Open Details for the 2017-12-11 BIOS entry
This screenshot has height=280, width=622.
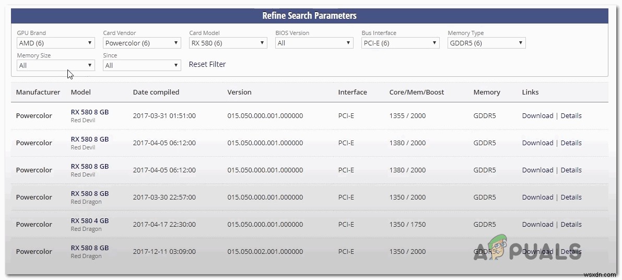click(571, 252)
